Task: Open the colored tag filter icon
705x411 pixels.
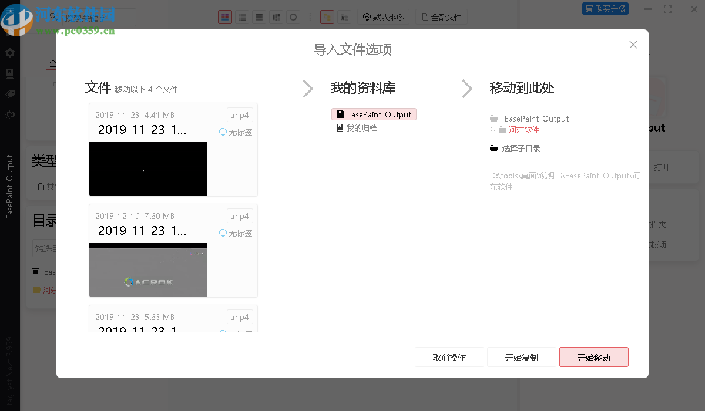Action: pyautogui.click(x=327, y=17)
